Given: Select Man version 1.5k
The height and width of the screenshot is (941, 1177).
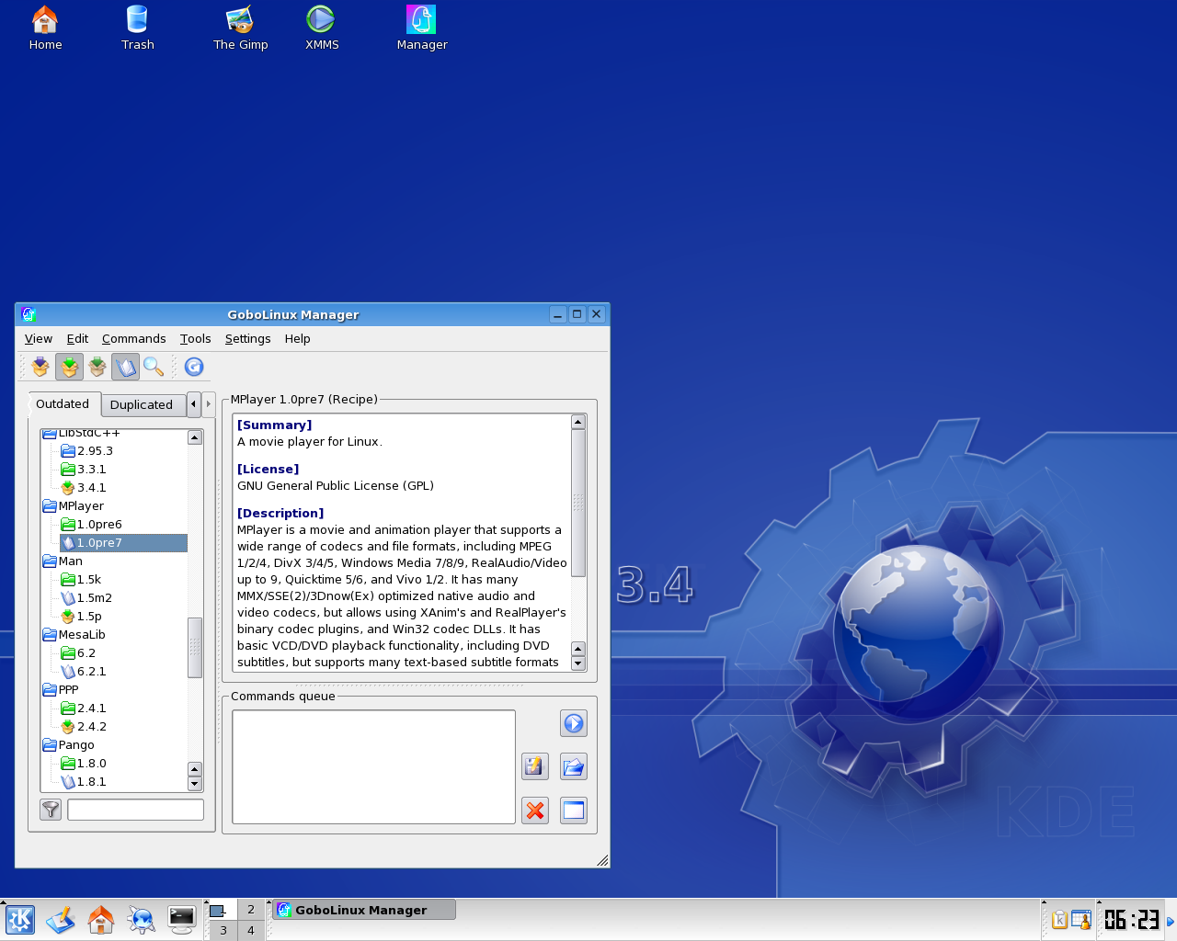Looking at the screenshot, I should (x=81, y=580).
